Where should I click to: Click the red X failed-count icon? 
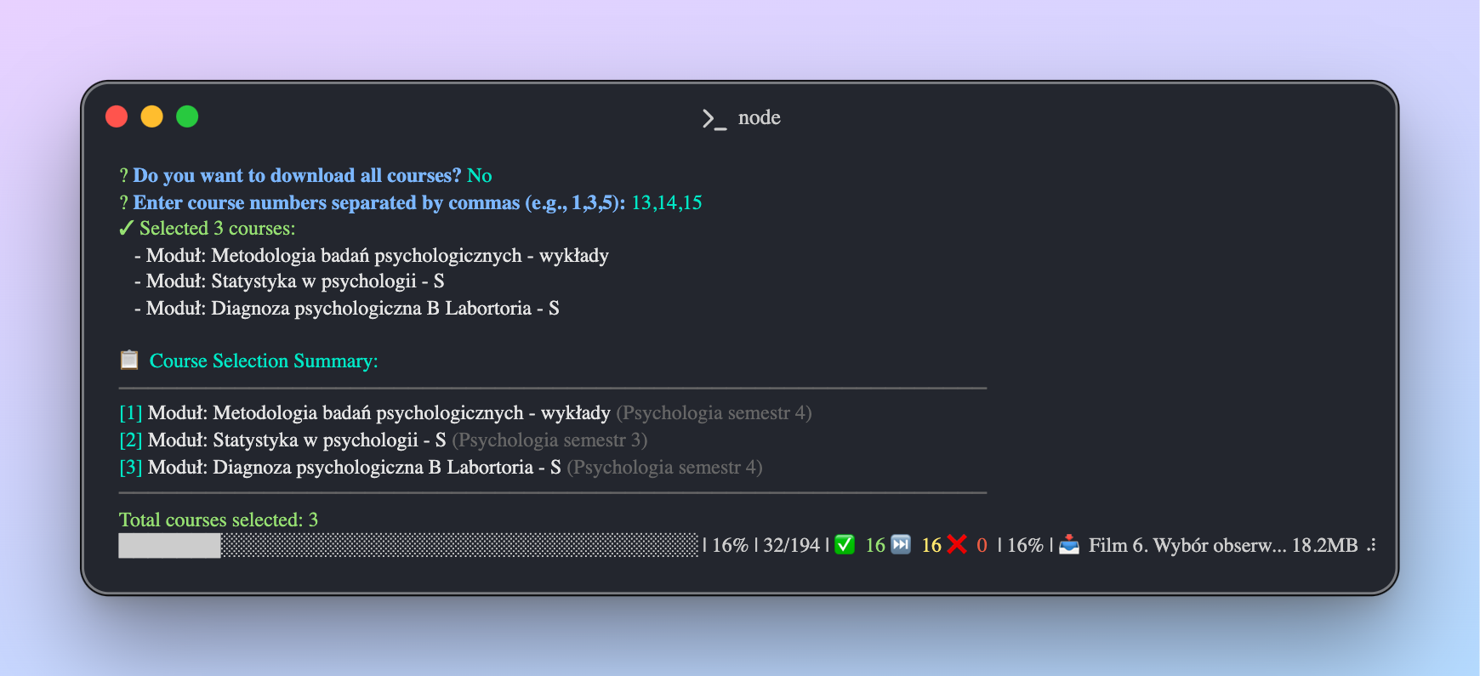(957, 545)
